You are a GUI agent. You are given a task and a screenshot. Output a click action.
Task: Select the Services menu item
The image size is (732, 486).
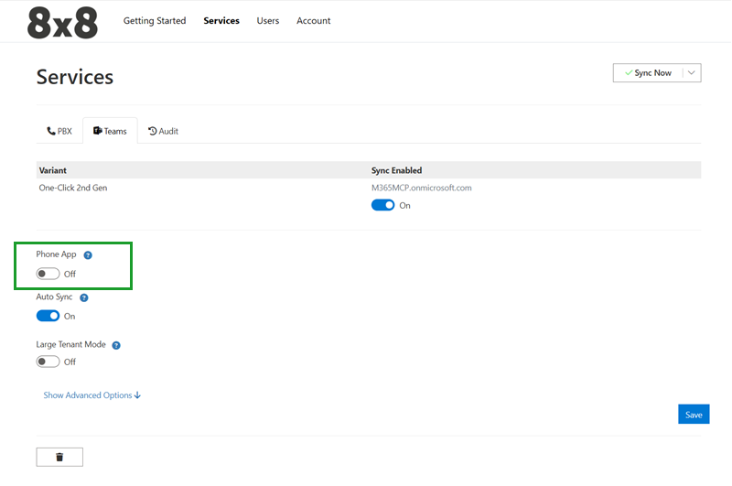(221, 21)
